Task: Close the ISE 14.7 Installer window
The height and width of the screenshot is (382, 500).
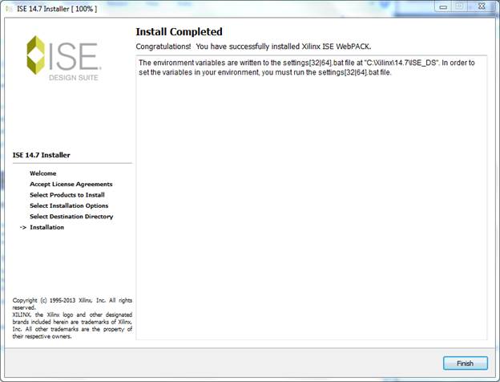Action: click(482, 6)
